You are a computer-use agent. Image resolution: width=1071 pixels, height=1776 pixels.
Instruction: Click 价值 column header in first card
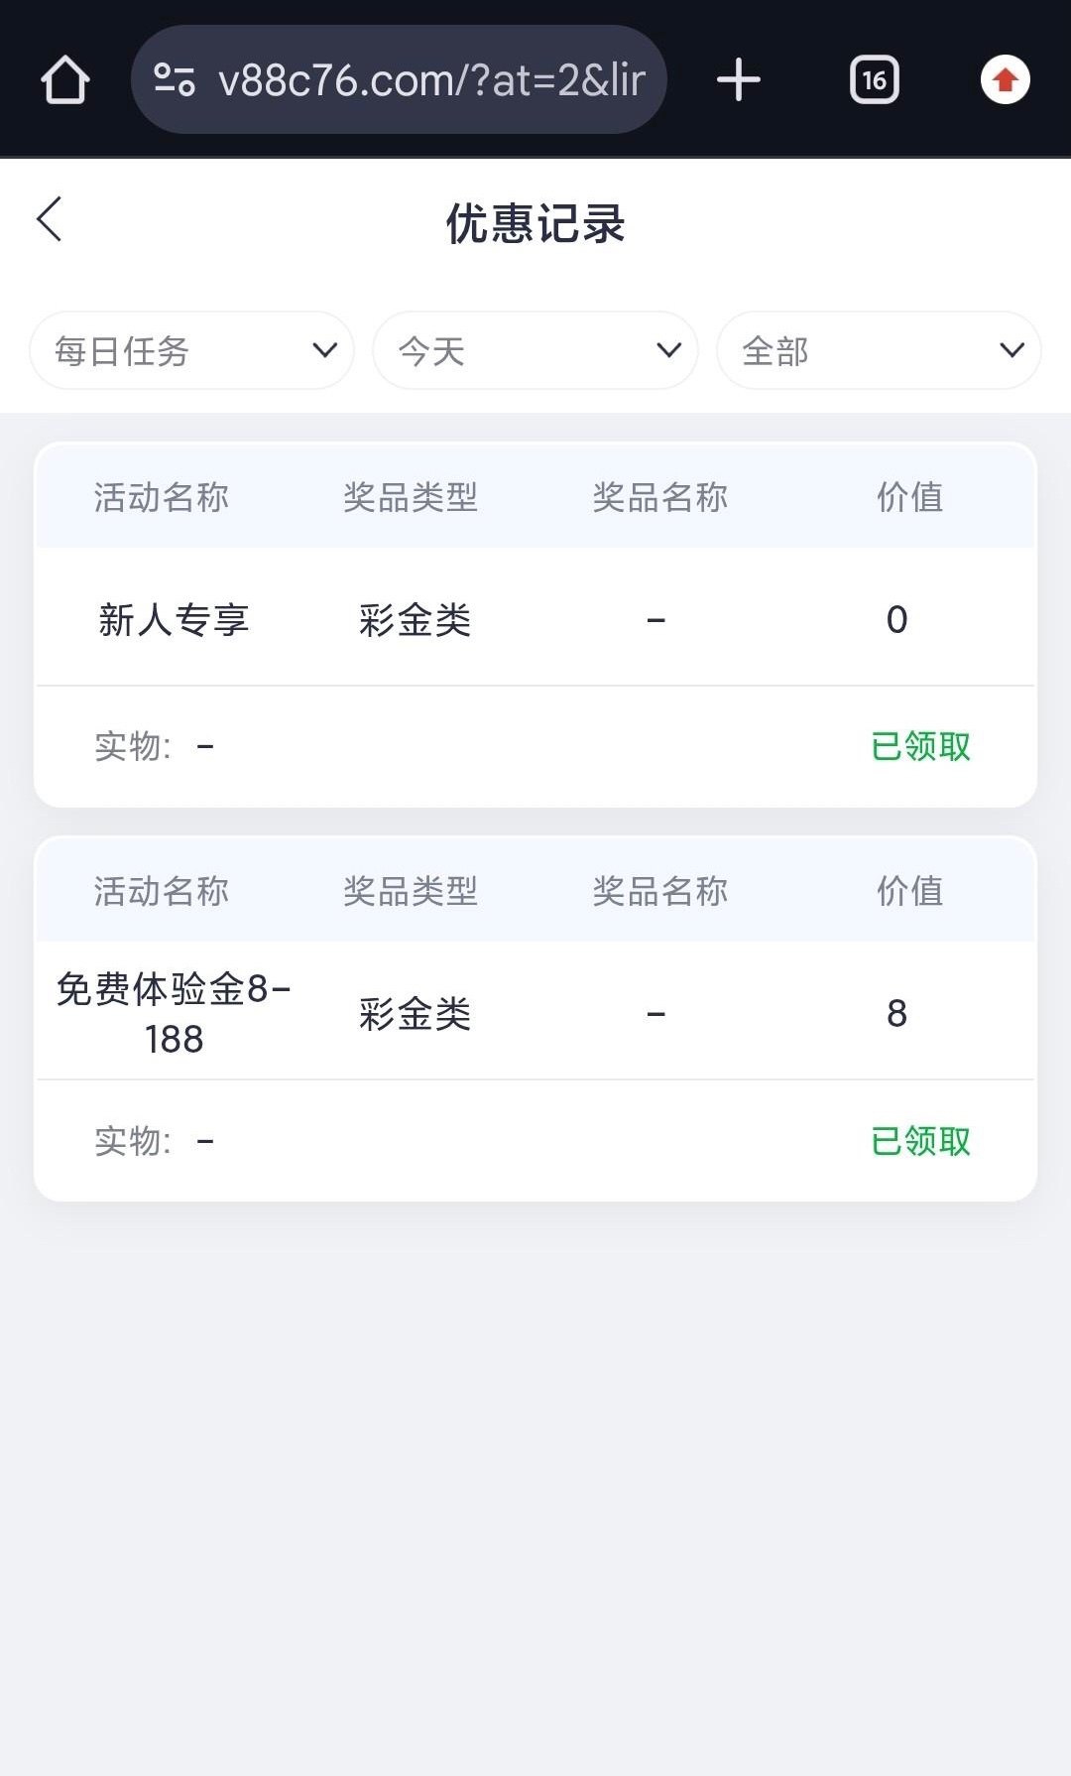click(x=909, y=497)
